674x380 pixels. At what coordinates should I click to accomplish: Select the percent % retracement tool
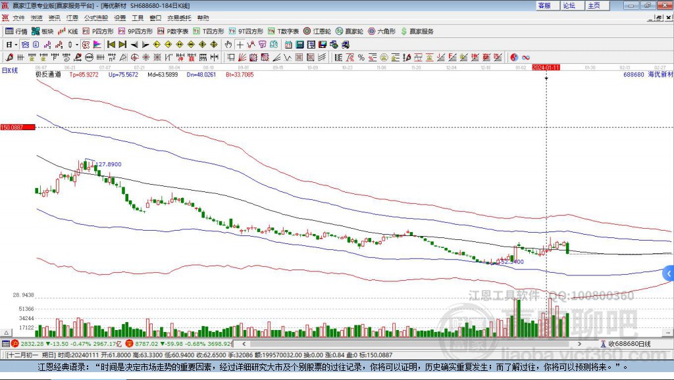[x=361, y=58]
